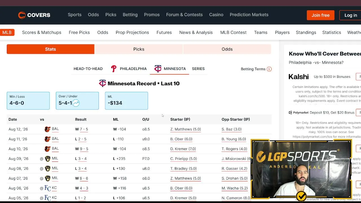Screen dimensions: 361x203
Task: Open starter Z. Matthews in the Aug 12 row
Action: point(186,129)
